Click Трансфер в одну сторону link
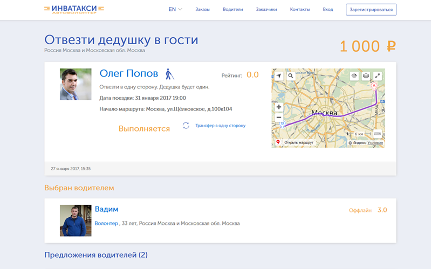Viewport: 431px width, 269px height. tap(221, 126)
